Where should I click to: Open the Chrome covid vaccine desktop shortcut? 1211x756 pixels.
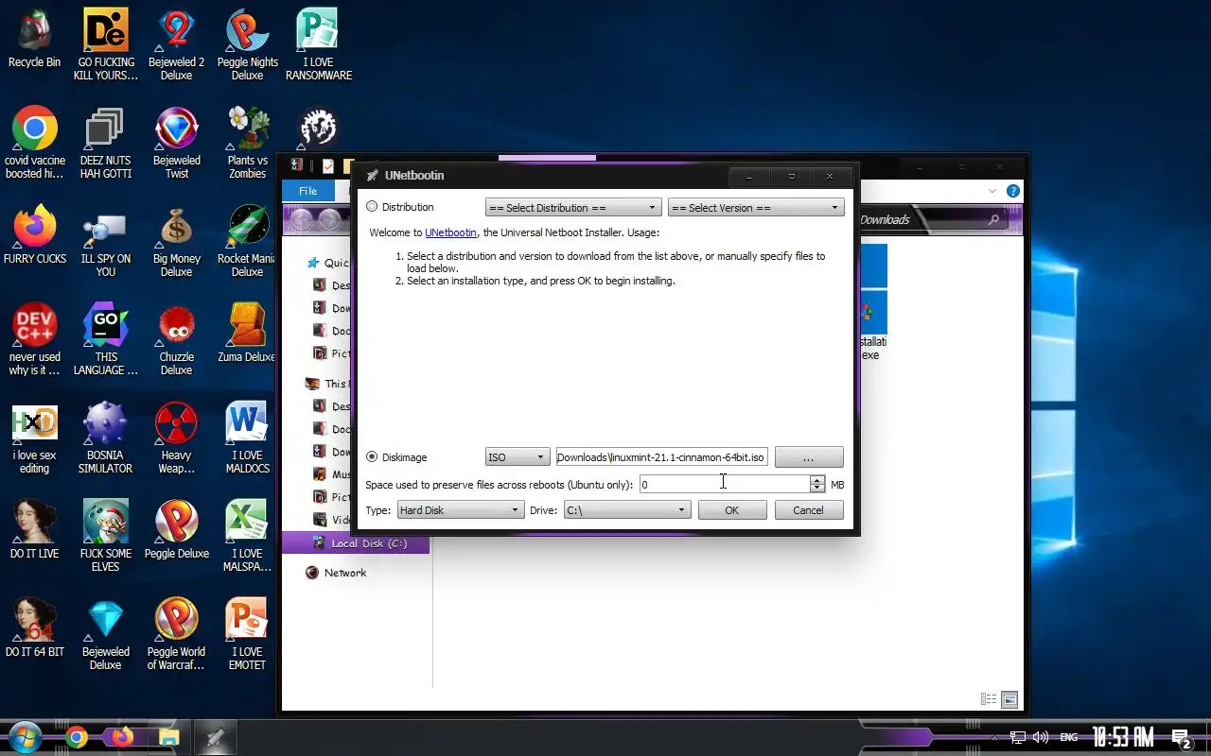34,143
